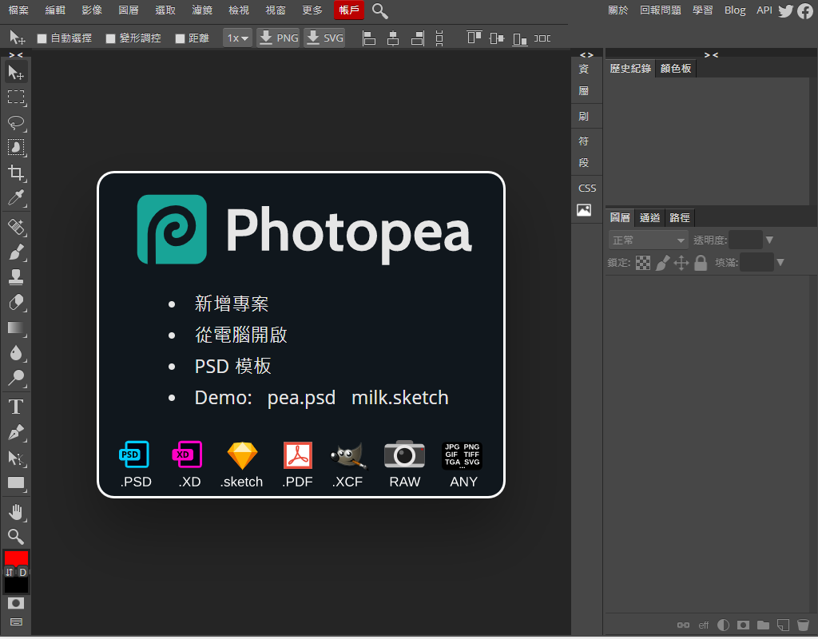Click the red 帳戶 button

(349, 10)
